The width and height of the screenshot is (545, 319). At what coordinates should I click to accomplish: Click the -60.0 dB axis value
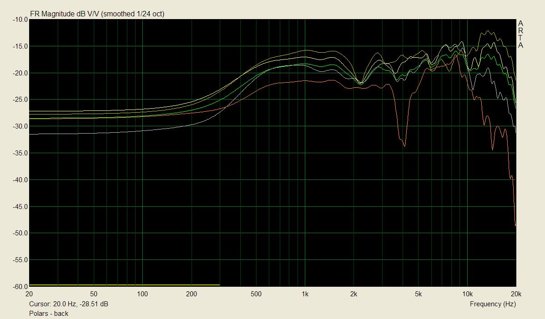pos(20,287)
